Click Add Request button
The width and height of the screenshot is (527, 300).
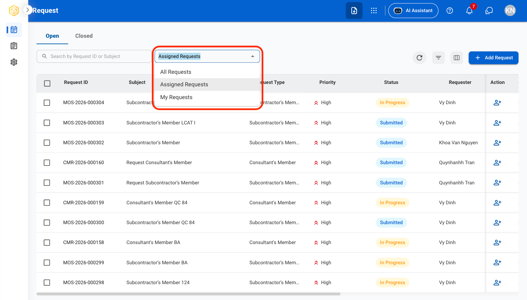pyautogui.click(x=494, y=58)
